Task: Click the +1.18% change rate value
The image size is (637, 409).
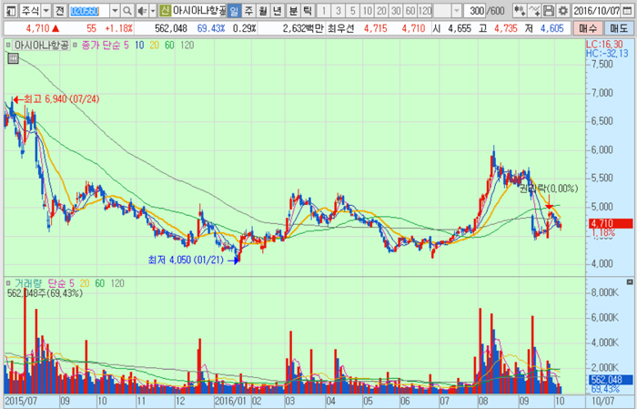Action: pos(118,29)
